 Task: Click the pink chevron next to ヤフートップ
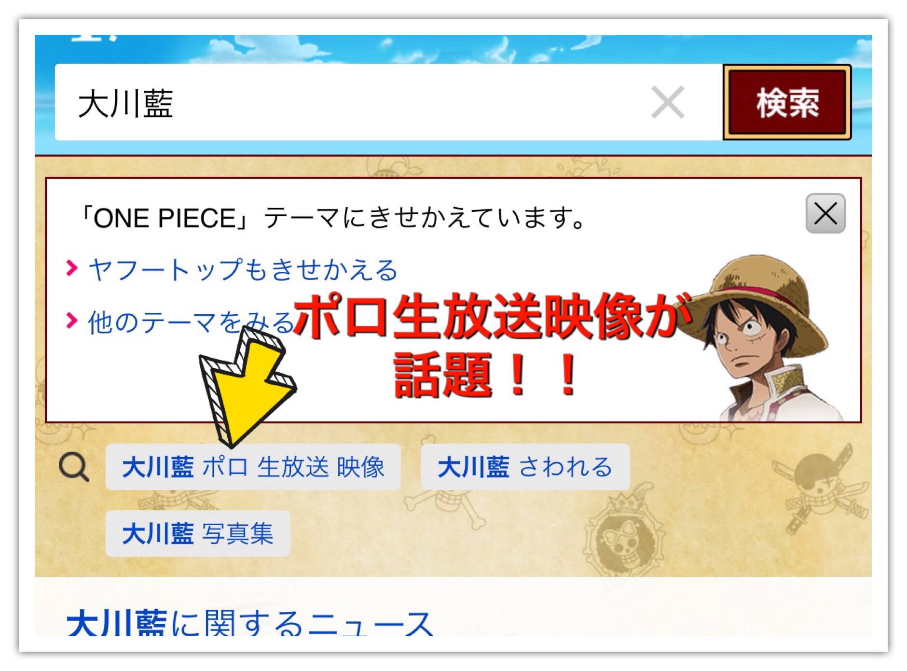(x=72, y=267)
